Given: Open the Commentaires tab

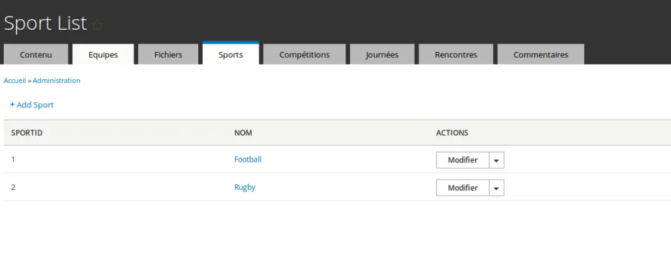Looking at the screenshot, I should pyautogui.click(x=541, y=54).
